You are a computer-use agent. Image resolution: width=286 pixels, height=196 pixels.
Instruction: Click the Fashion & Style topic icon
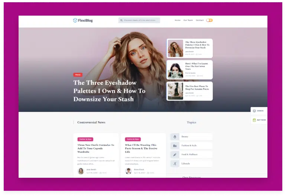point(175,145)
